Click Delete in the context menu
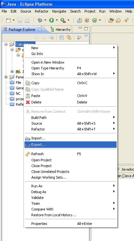 click(x=71, y=102)
